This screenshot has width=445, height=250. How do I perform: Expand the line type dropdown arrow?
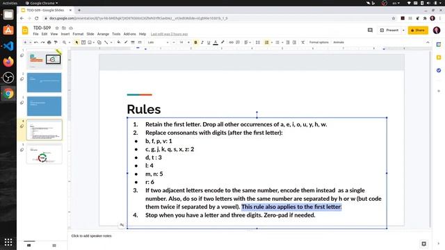(x=111, y=42)
